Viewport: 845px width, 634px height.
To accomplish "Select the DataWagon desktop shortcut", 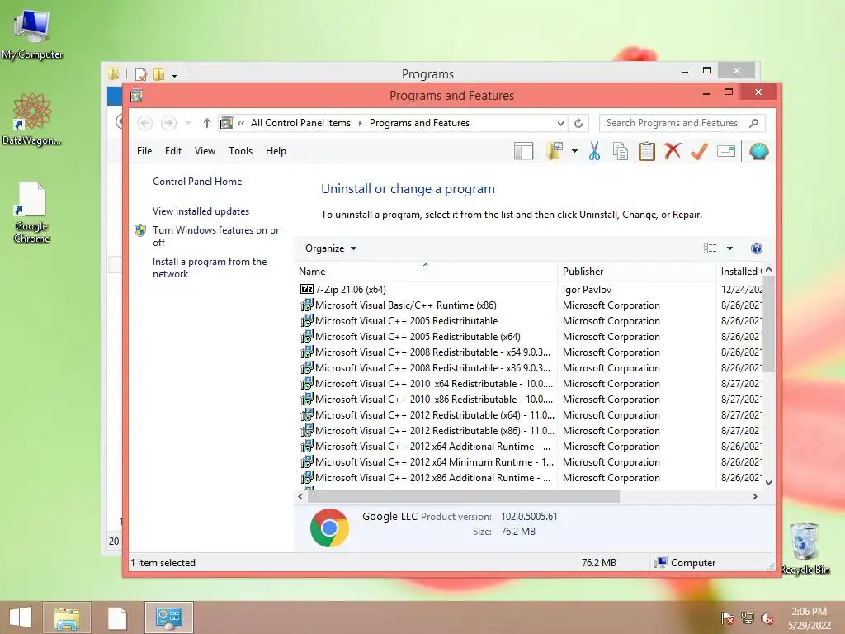I will point(32,119).
